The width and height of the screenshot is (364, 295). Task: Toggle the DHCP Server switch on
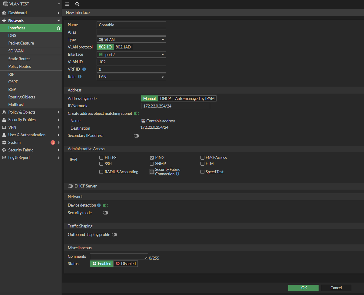[x=71, y=186]
